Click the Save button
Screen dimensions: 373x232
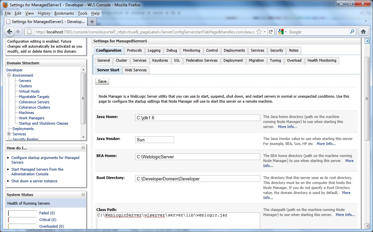(x=102, y=81)
